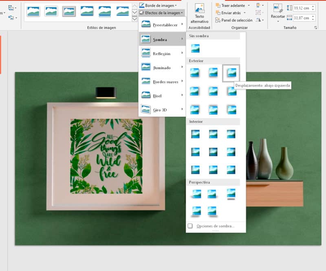326x271 pixels.
Task: Select center exterior shadow preset
Action: coord(213,91)
